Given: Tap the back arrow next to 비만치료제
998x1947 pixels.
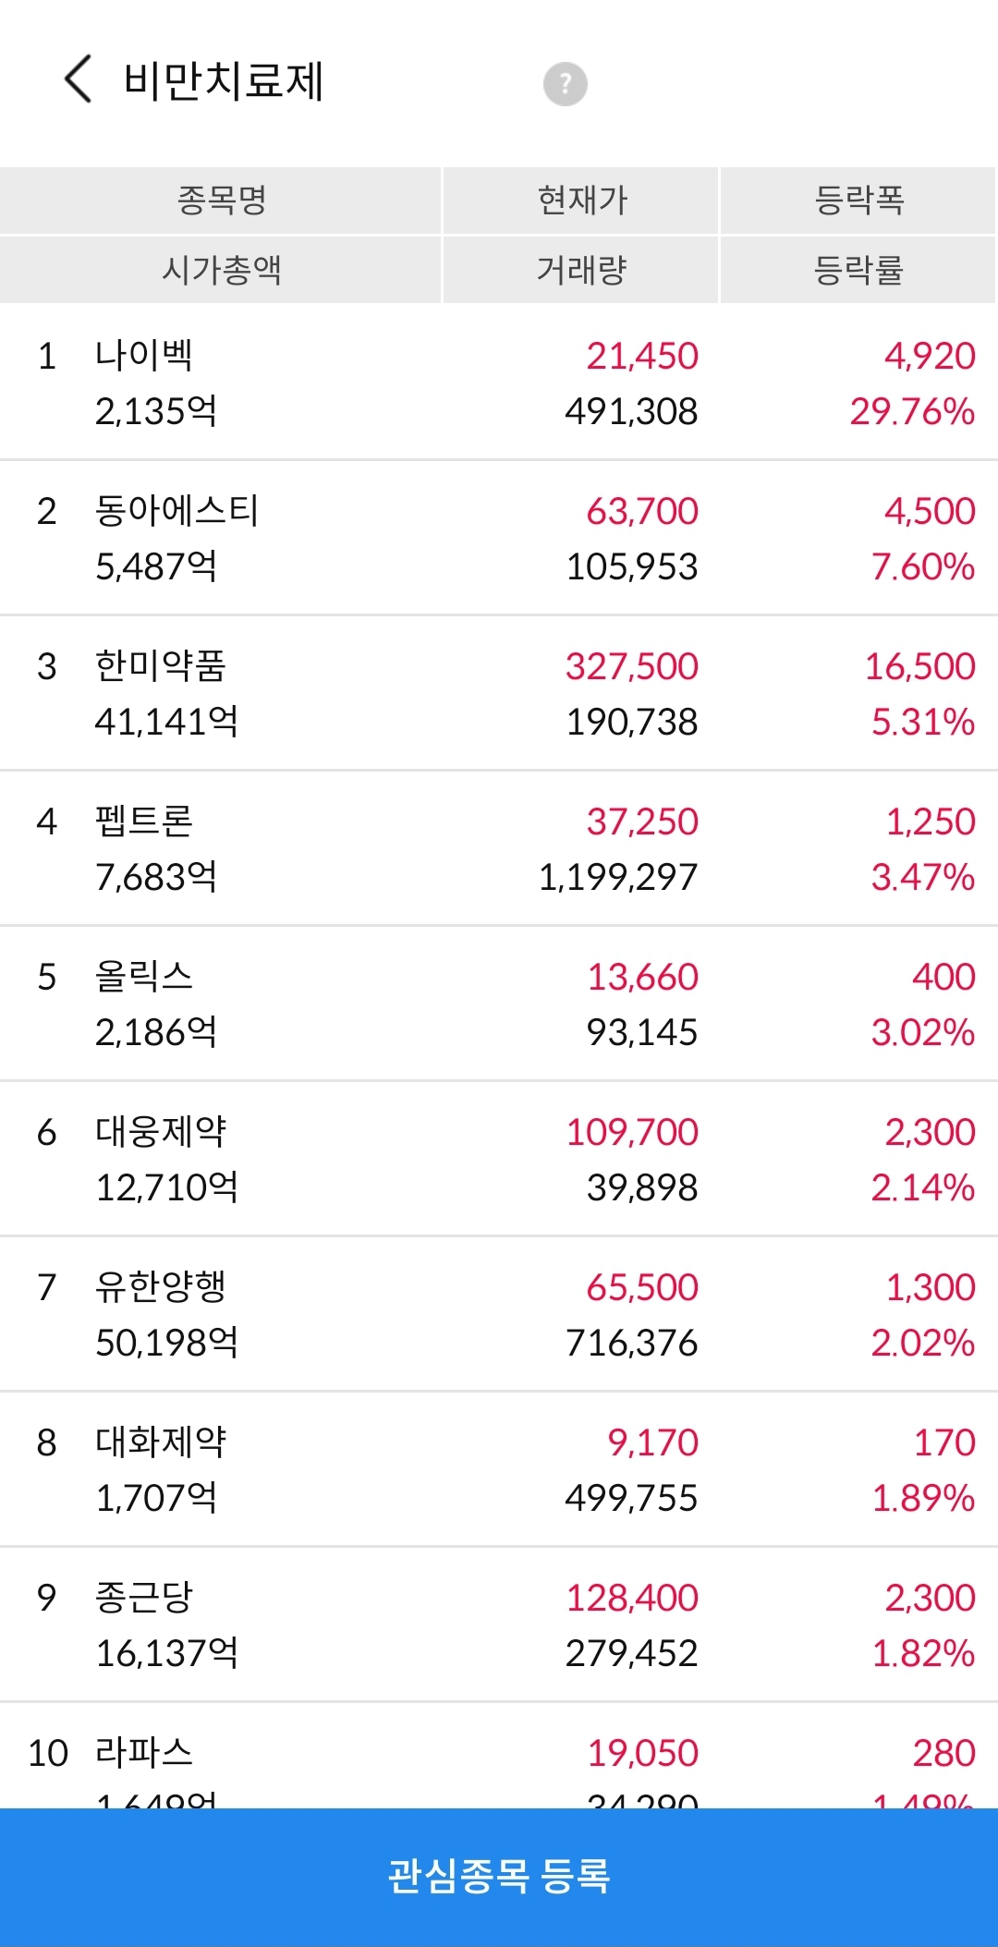Looking at the screenshot, I should pos(79,79).
